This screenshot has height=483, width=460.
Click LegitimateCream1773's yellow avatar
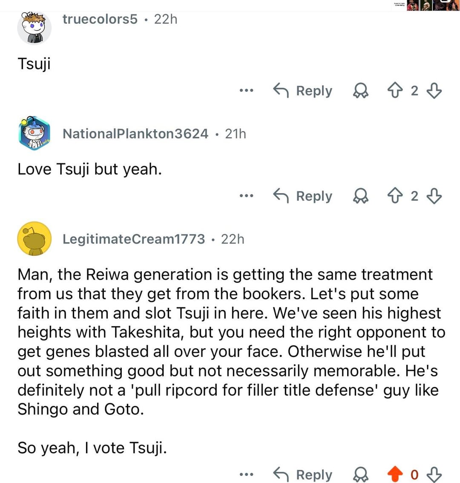point(34,239)
